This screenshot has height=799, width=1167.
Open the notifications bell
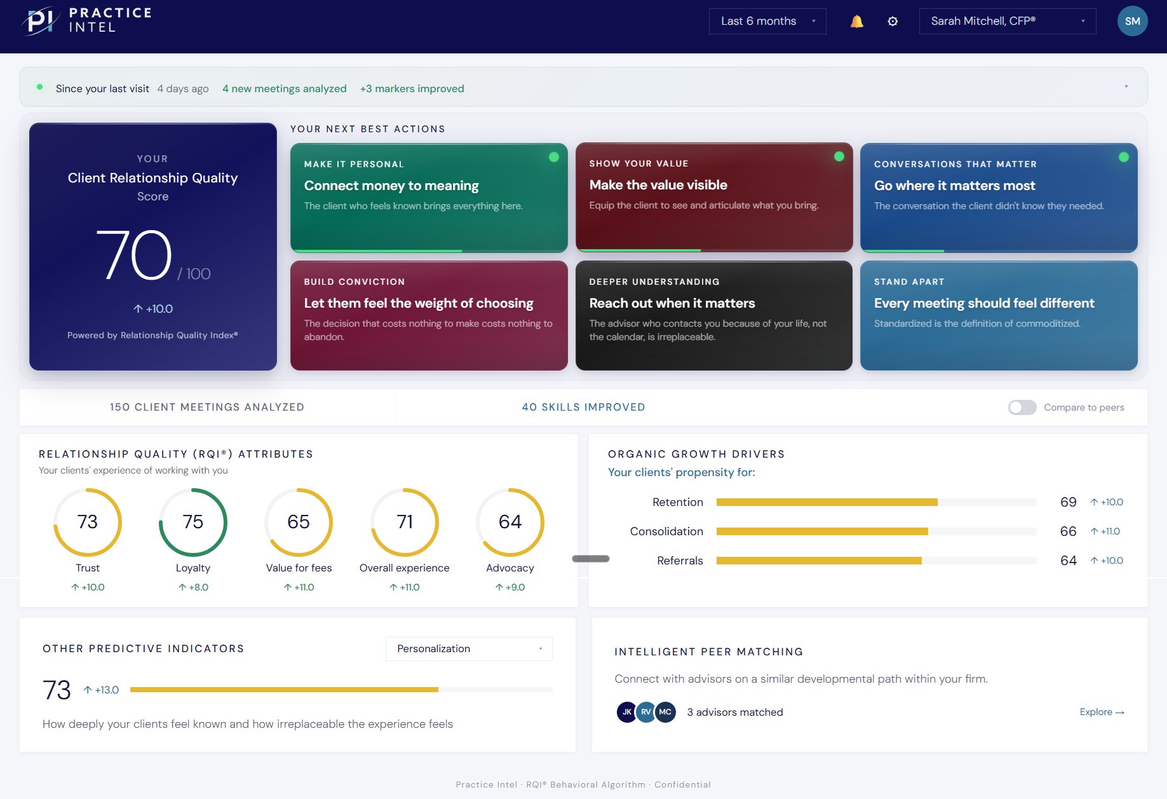(856, 20)
